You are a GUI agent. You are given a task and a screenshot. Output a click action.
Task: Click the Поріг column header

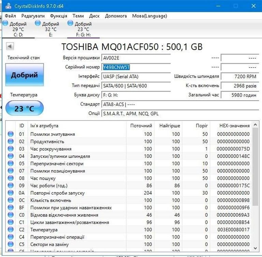[196, 126]
